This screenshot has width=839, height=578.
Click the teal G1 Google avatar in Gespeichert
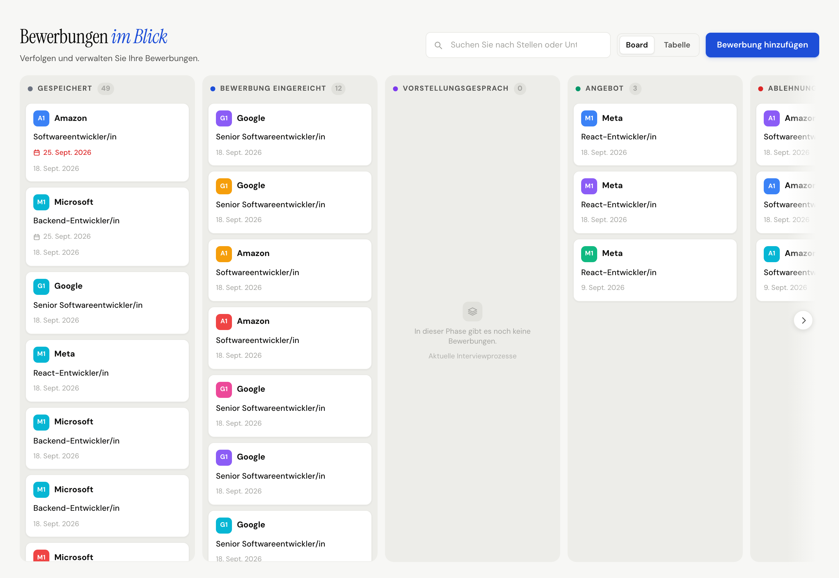(41, 287)
